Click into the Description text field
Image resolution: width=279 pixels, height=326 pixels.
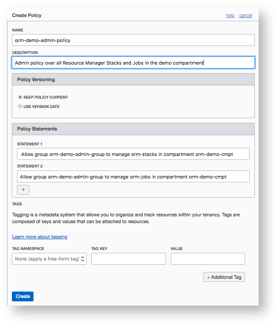[x=133, y=62]
